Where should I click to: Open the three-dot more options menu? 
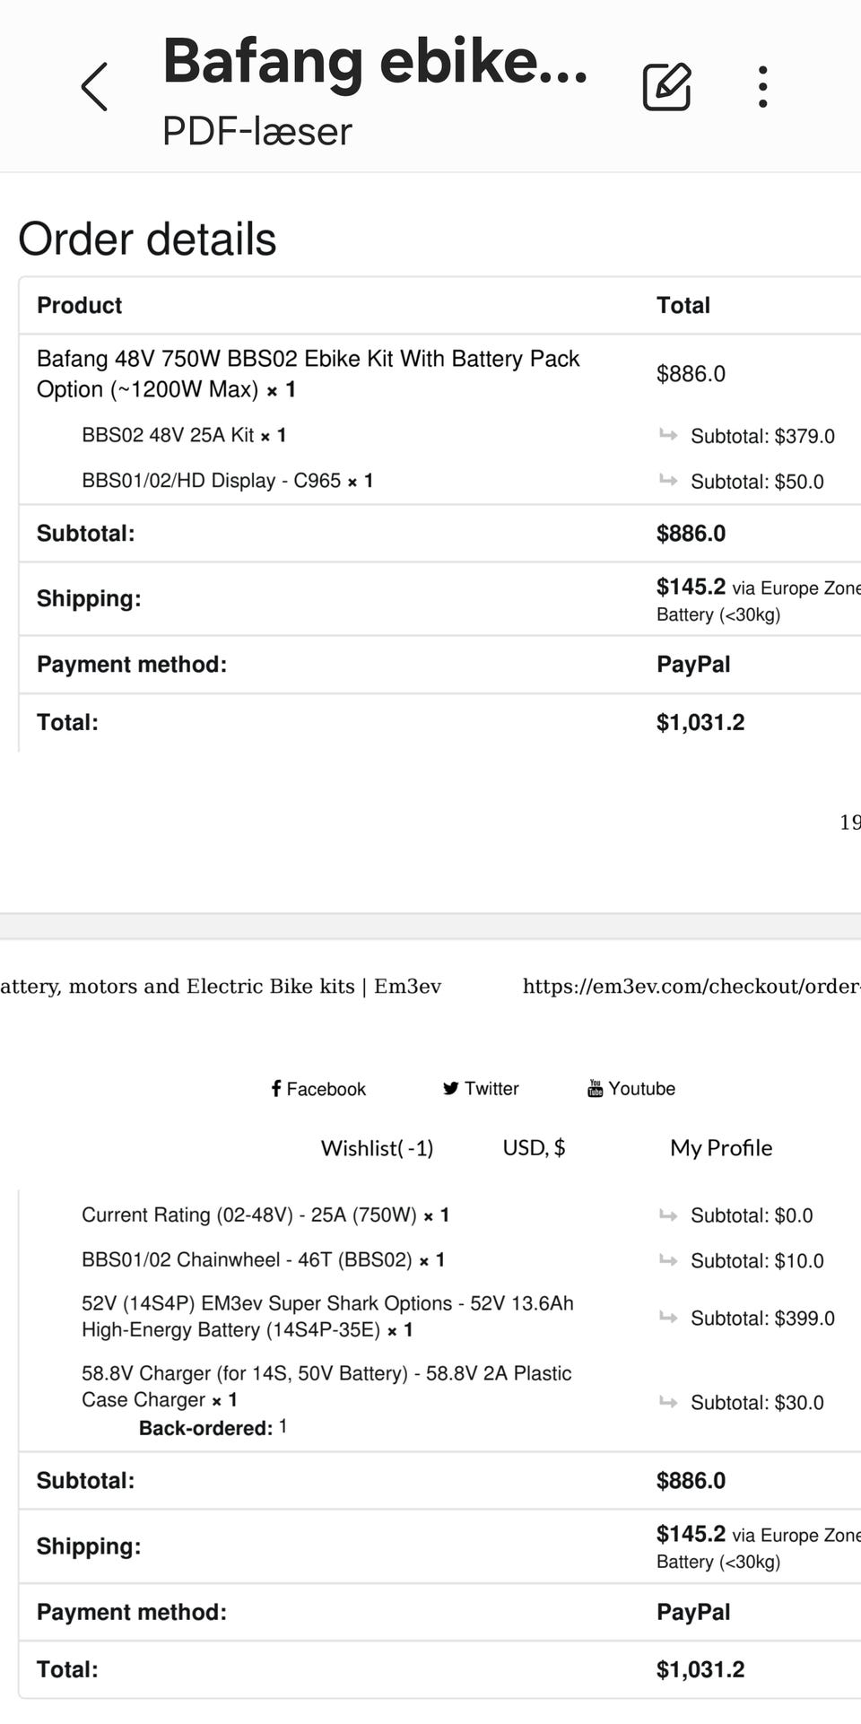[762, 87]
